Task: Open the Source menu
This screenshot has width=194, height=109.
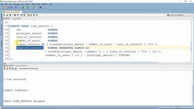Action: click(28, 4)
